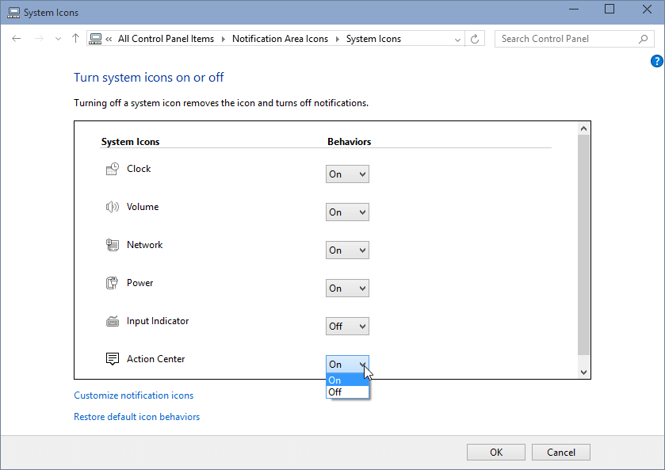Open Customize notification icons link

click(x=133, y=395)
